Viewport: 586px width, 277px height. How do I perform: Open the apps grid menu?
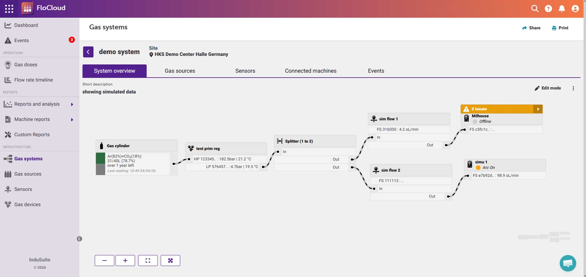tap(9, 9)
